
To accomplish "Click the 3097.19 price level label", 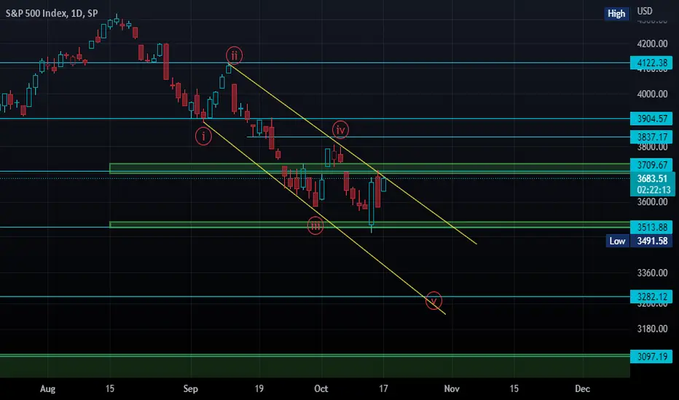I will [x=652, y=356].
